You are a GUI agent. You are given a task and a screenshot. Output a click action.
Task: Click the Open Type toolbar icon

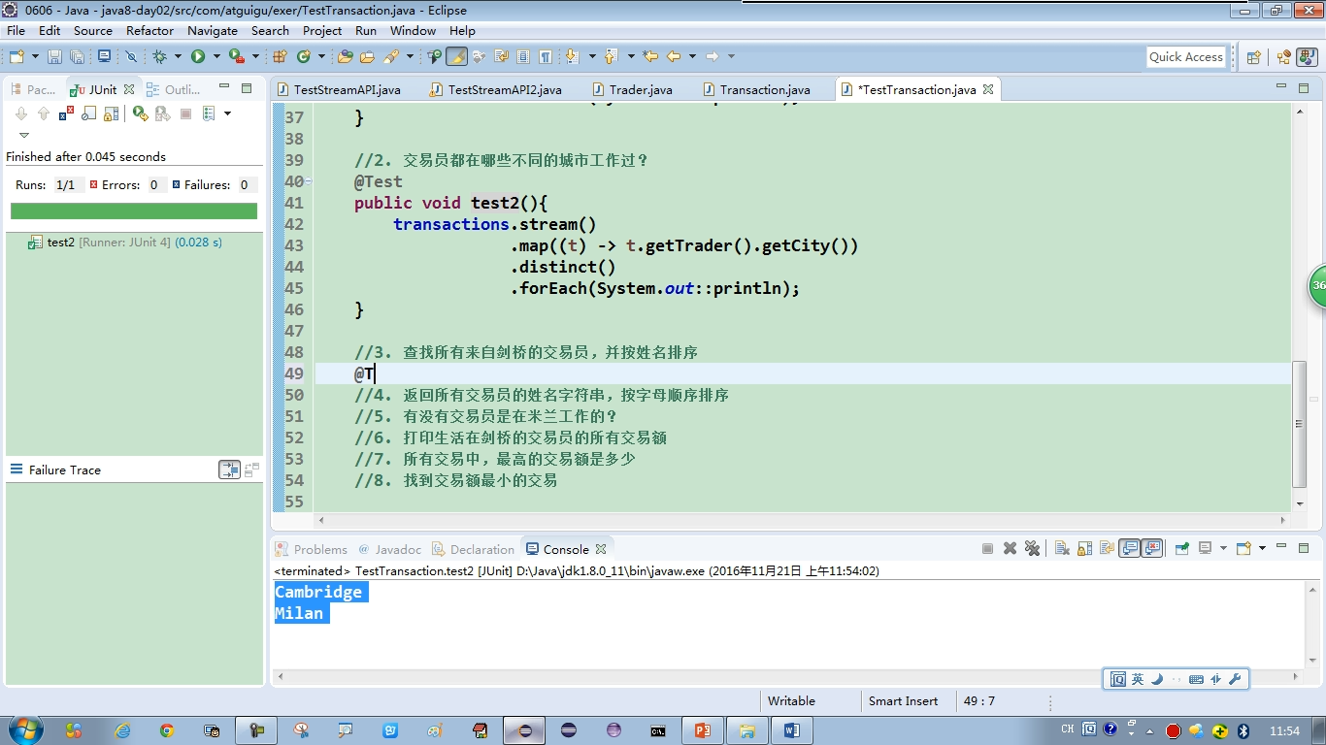point(345,57)
